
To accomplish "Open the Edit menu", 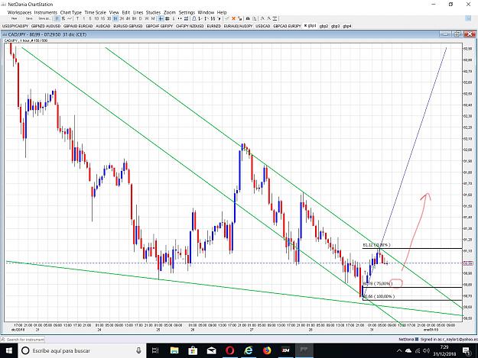I will (126, 12).
